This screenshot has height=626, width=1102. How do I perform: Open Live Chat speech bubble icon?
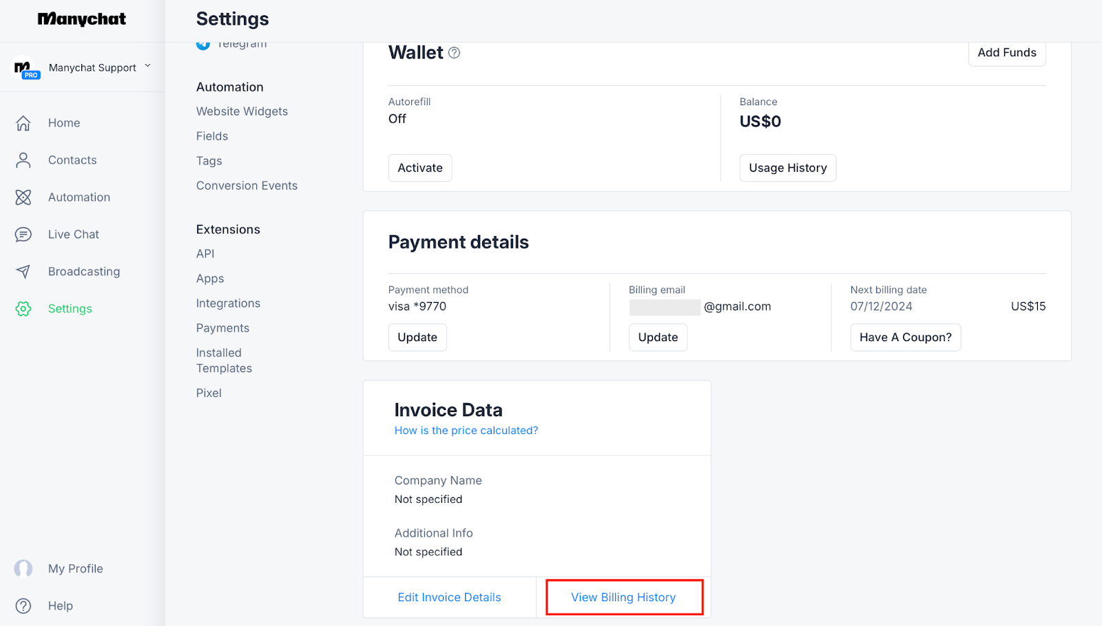(x=23, y=235)
